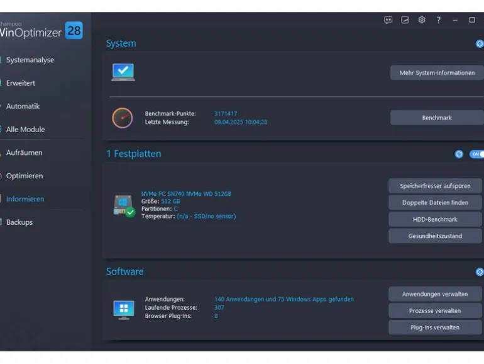Click last measurement date 09.04.2025
Viewport: 484px width, 364px height.
tap(241, 122)
